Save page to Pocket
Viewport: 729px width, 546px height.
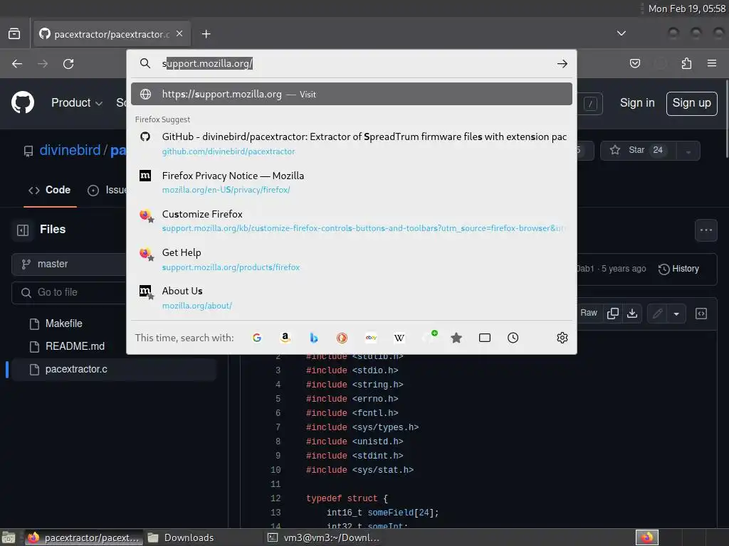634,63
